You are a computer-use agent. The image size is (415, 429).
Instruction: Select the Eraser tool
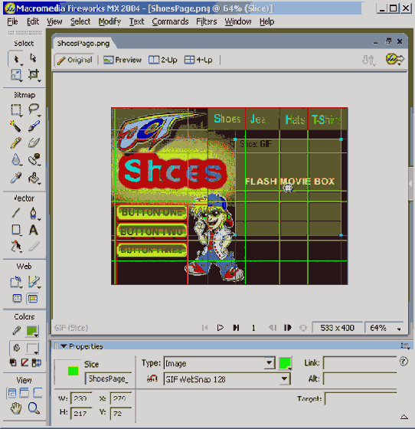click(34, 142)
